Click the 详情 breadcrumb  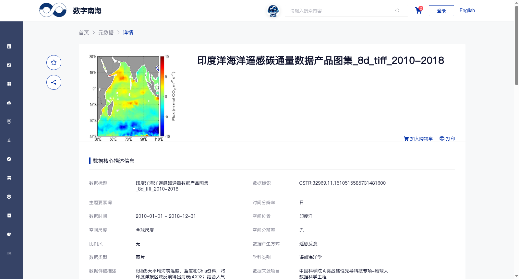pyautogui.click(x=128, y=33)
